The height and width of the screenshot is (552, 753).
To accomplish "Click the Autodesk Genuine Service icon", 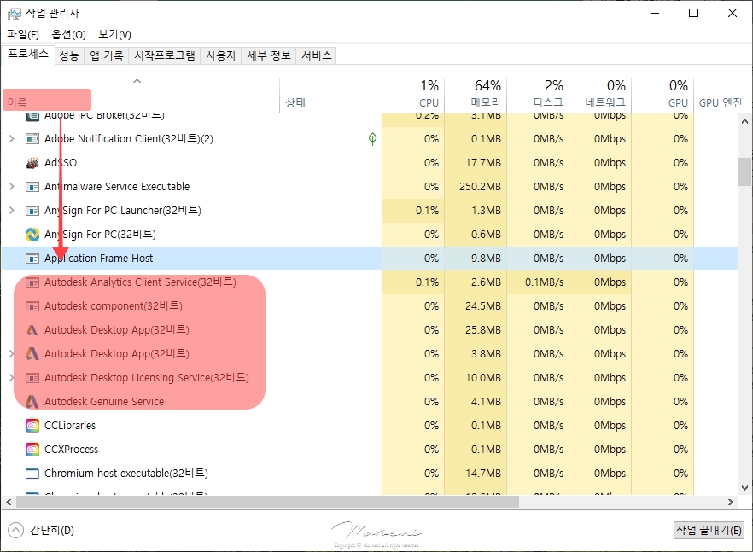I will click(32, 401).
